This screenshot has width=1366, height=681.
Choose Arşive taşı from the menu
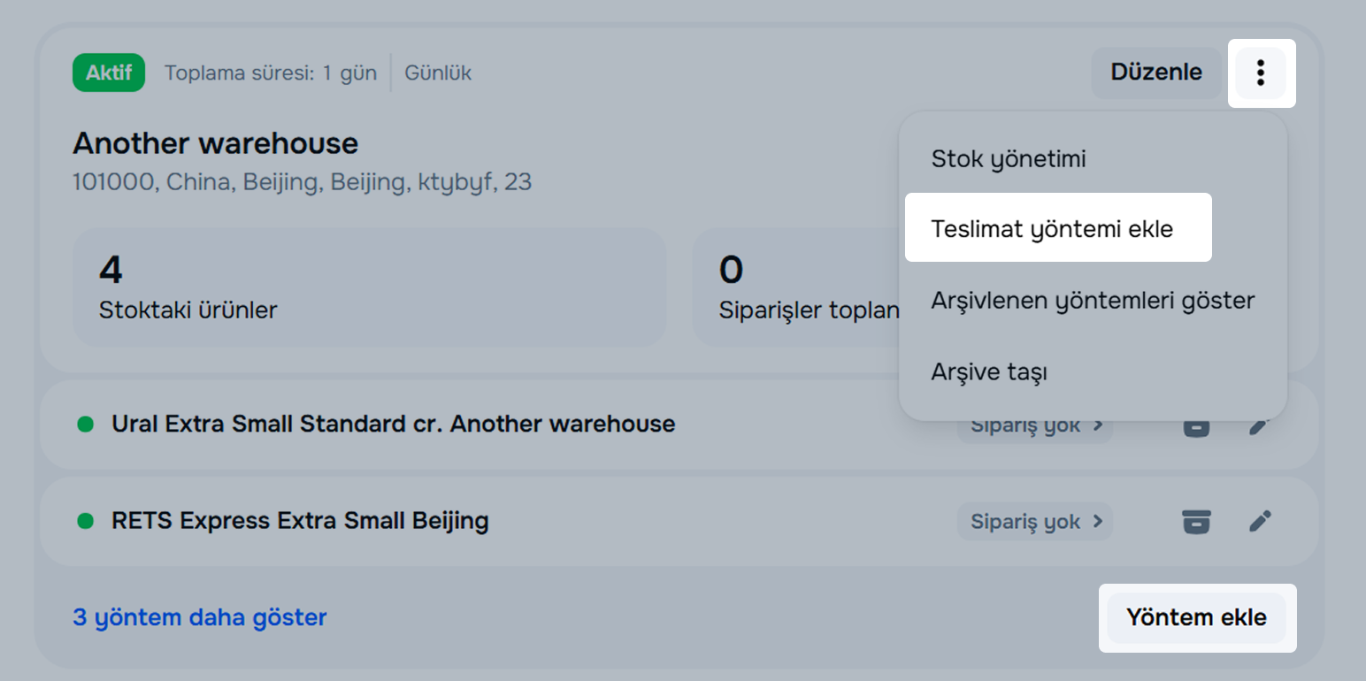click(989, 371)
